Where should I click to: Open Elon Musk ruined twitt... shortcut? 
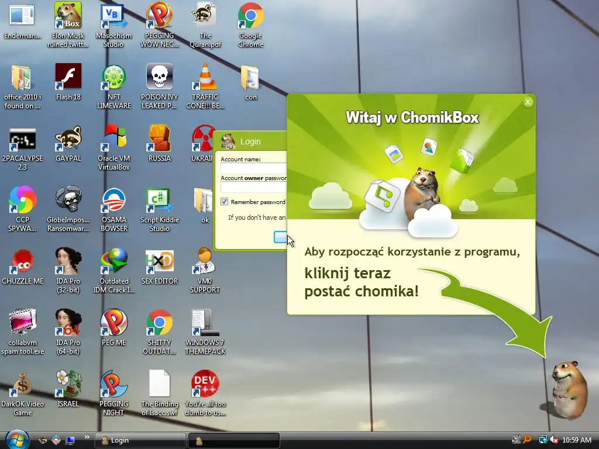pos(68,25)
